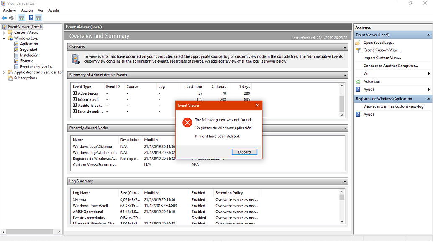The height and width of the screenshot is (242, 433).
Task: Click the Ayuda icon under Registros de Windows\Aplicación
Action: coord(358,114)
